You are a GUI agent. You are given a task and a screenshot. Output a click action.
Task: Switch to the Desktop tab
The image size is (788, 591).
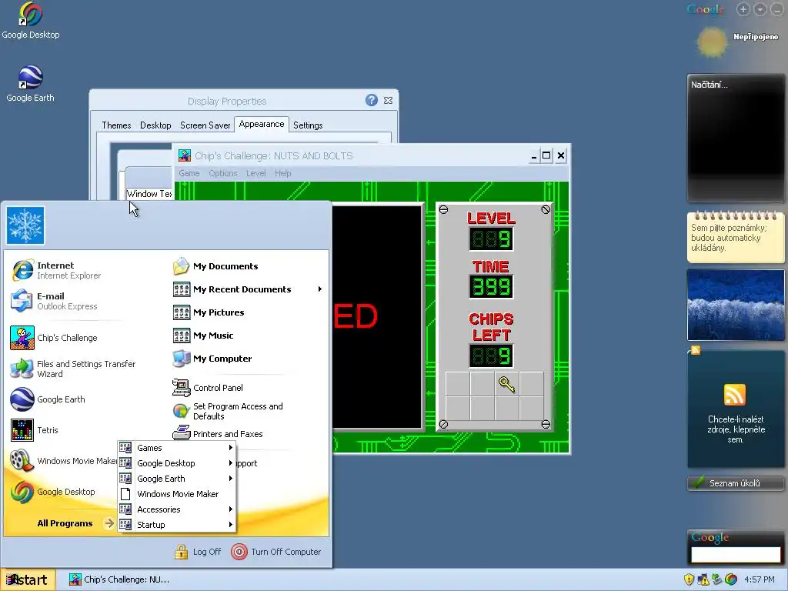[x=155, y=125]
